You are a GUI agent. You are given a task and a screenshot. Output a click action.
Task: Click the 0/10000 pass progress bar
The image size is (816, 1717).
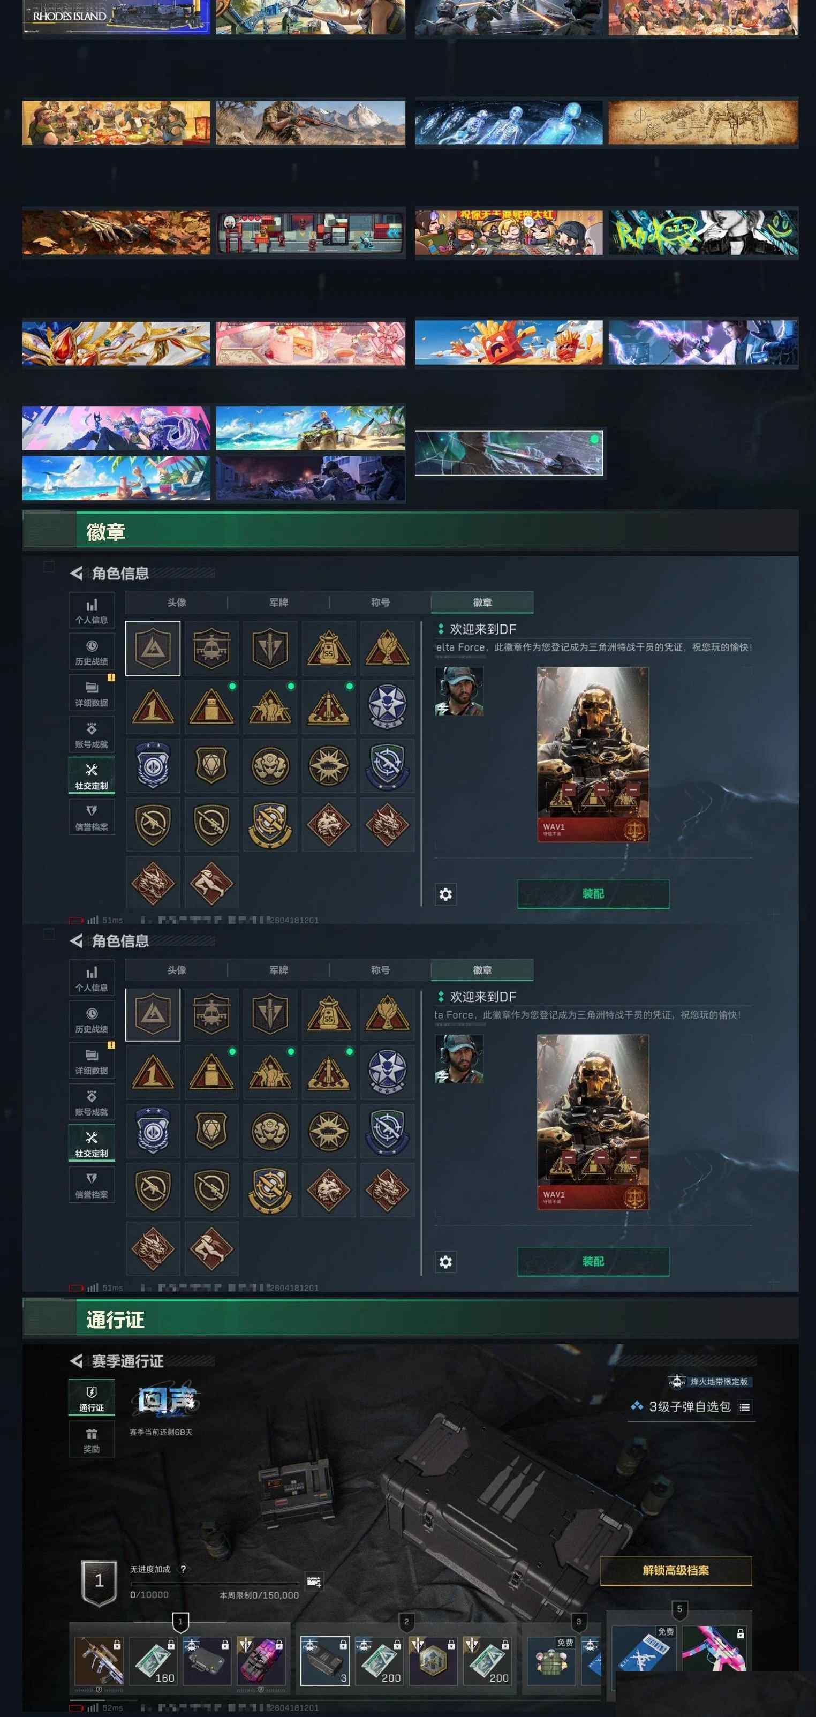pyautogui.click(x=215, y=1584)
